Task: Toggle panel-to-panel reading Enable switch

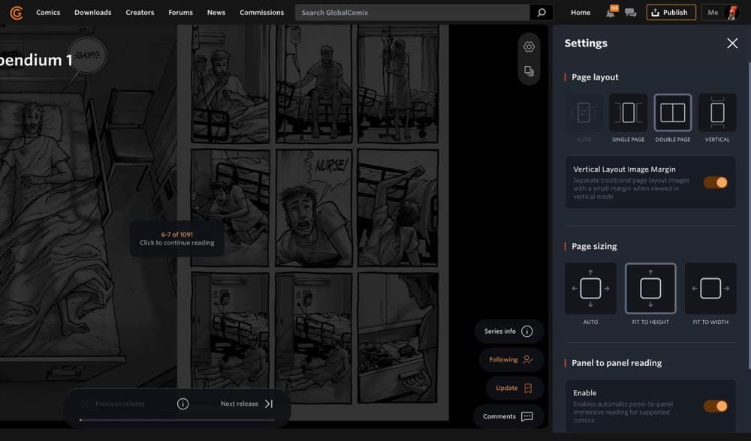Action: [x=716, y=406]
